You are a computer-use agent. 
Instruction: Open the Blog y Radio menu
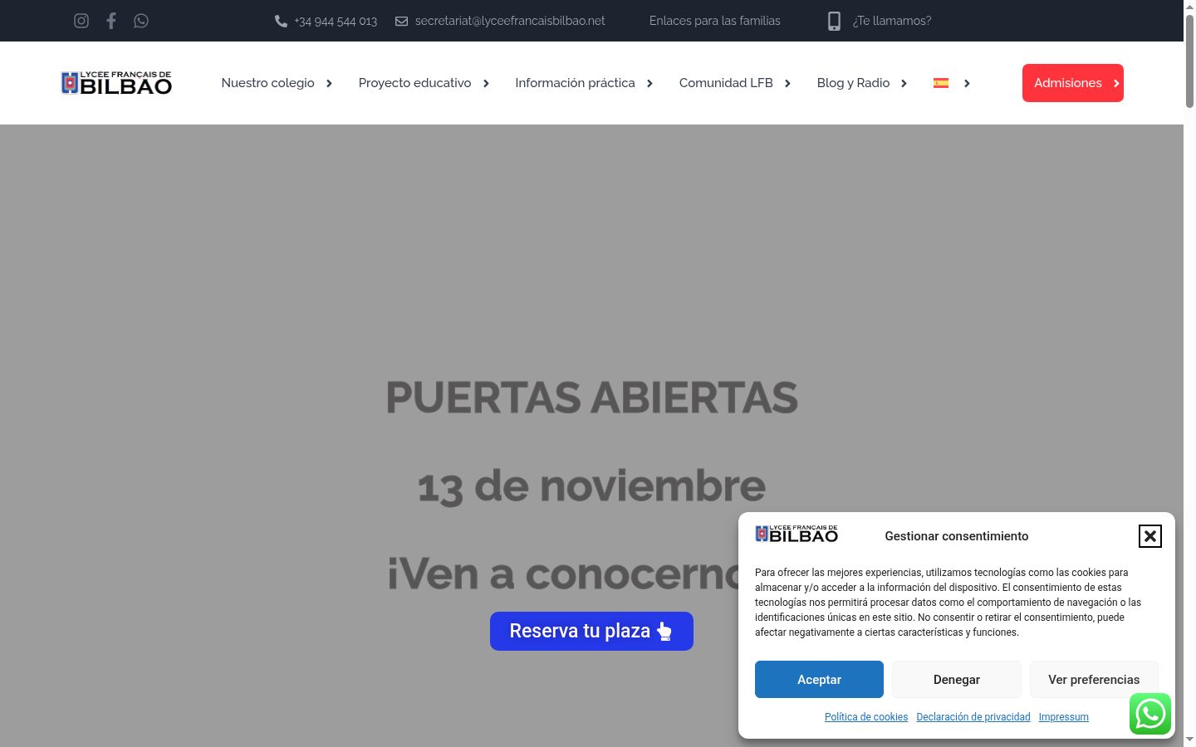853,83
